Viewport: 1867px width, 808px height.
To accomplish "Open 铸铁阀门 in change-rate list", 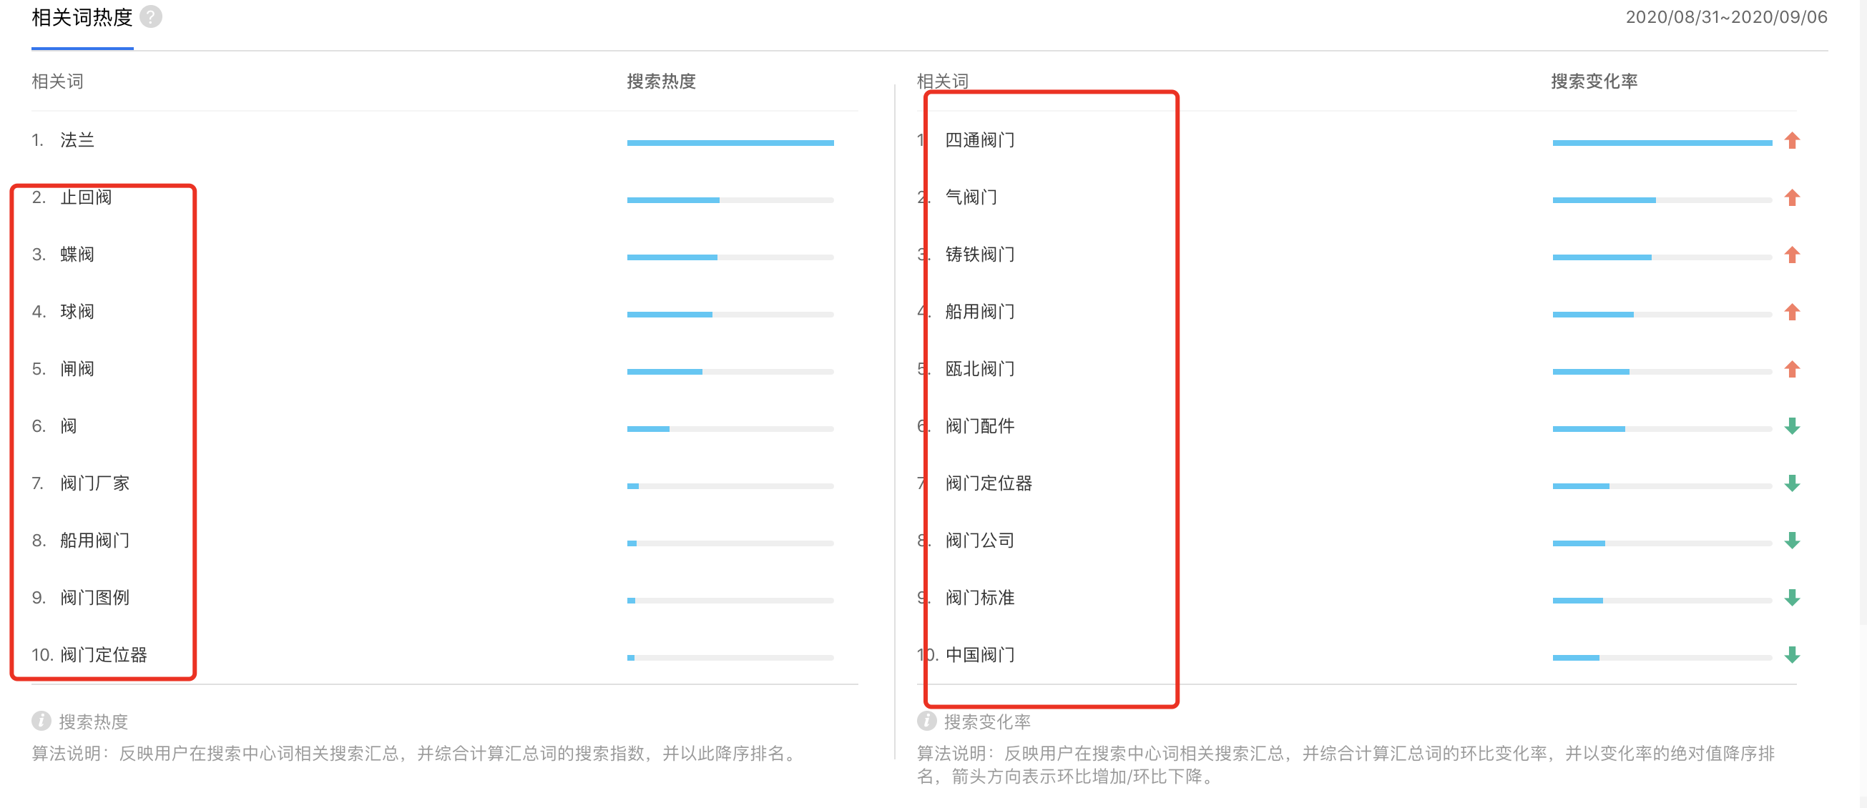I will click(980, 255).
